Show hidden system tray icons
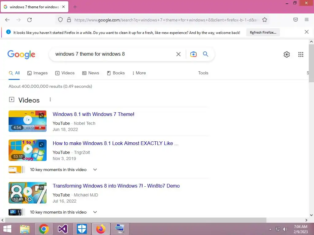Image resolution: width=314 pixels, height=235 pixels. click(270, 229)
